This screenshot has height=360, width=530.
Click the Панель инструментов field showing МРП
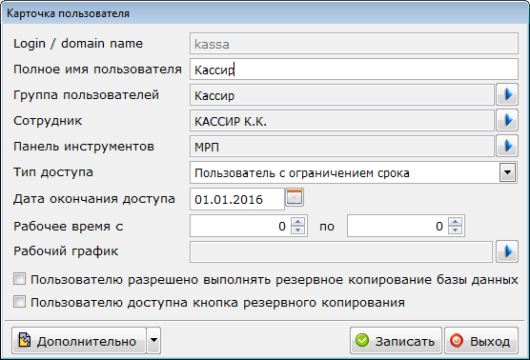tap(342, 147)
